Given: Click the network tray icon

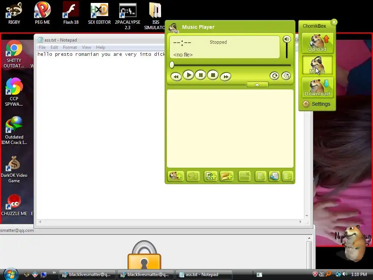Looking at the screenshot, I should pos(338,274).
